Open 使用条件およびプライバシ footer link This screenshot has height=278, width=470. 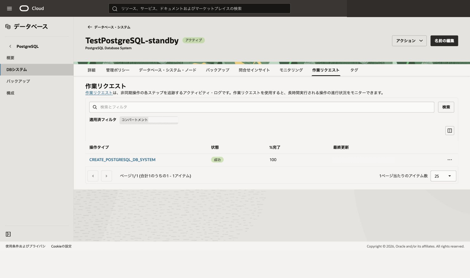pos(25,246)
